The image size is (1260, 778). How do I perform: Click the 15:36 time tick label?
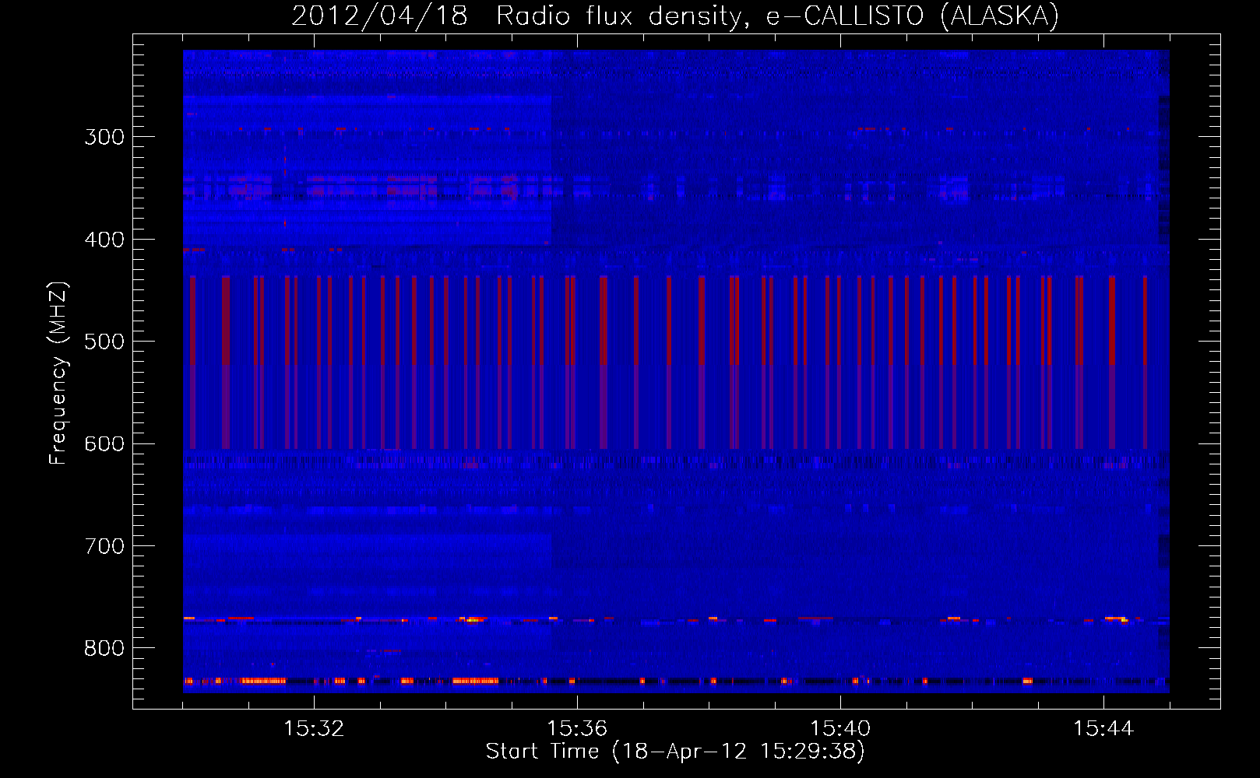(577, 729)
